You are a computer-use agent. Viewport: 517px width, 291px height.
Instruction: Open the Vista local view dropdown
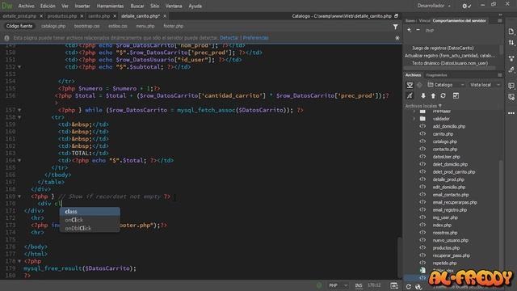tap(485, 85)
